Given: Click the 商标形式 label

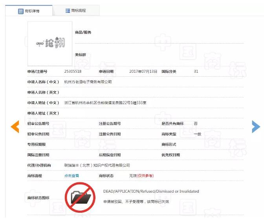Looking at the screenshot, I should coord(169,145).
